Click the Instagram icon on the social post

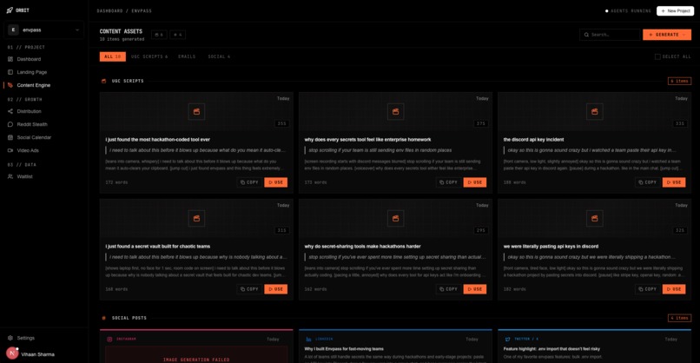tap(109, 340)
